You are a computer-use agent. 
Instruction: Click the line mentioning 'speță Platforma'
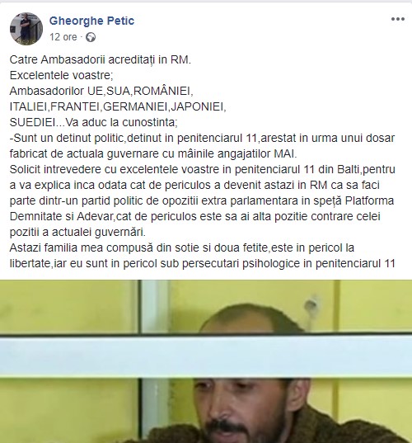pos(202,200)
